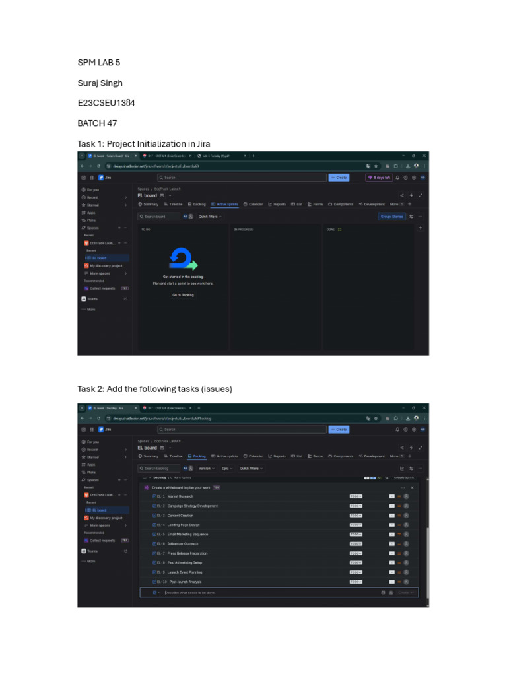Open Quick filters dropdown on Task 2 backlog

[251, 469]
